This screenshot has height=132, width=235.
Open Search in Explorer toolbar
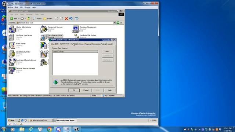[37, 19]
